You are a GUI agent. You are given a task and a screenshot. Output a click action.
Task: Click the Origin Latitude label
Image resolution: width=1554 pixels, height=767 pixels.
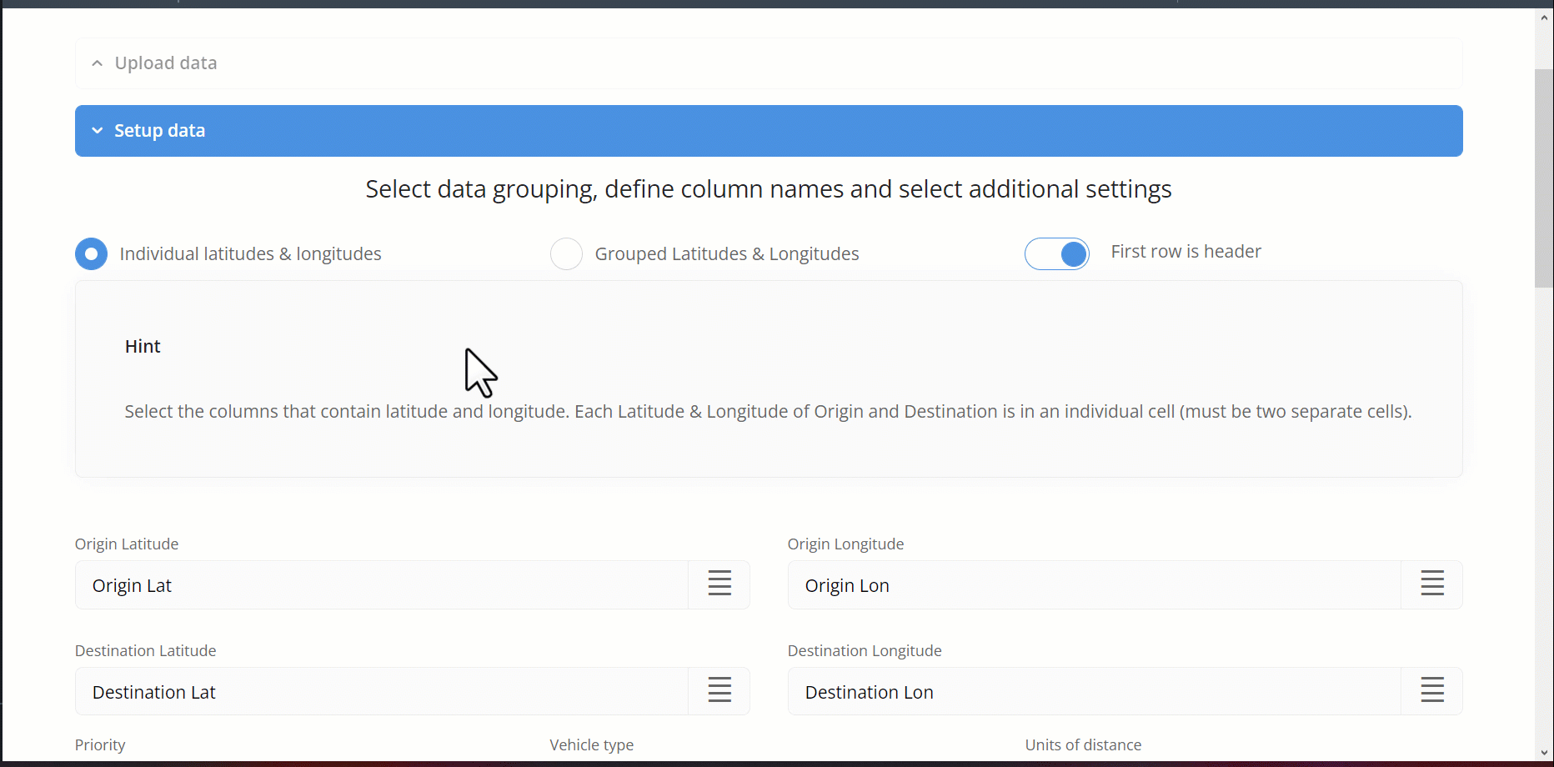point(127,544)
